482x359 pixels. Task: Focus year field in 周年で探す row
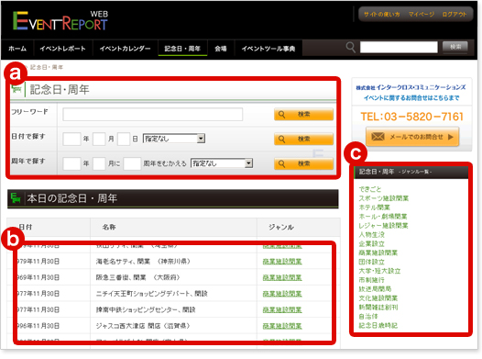pos(71,163)
